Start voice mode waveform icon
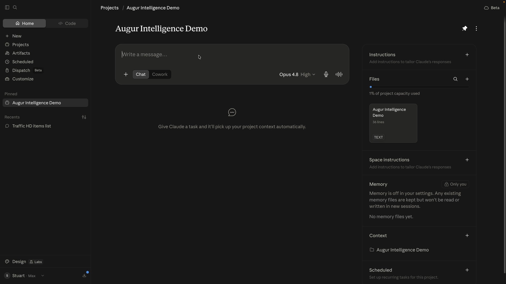The image size is (506, 284). [x=339, y=74]
